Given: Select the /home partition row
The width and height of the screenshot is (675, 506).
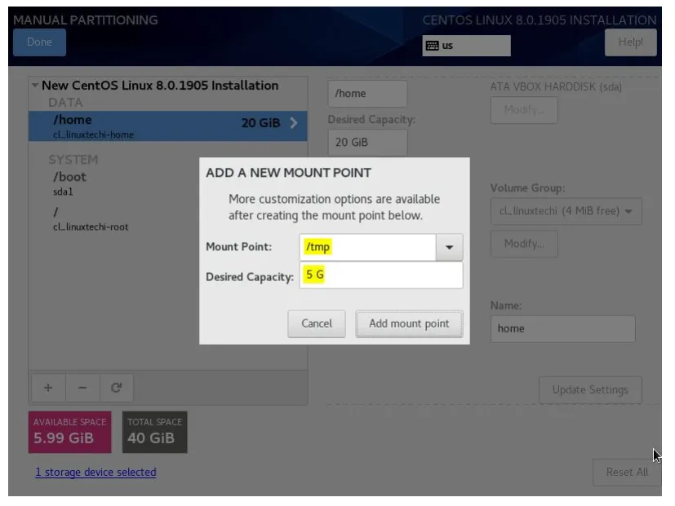Looking at the screenshot, I should click(168, 126).
